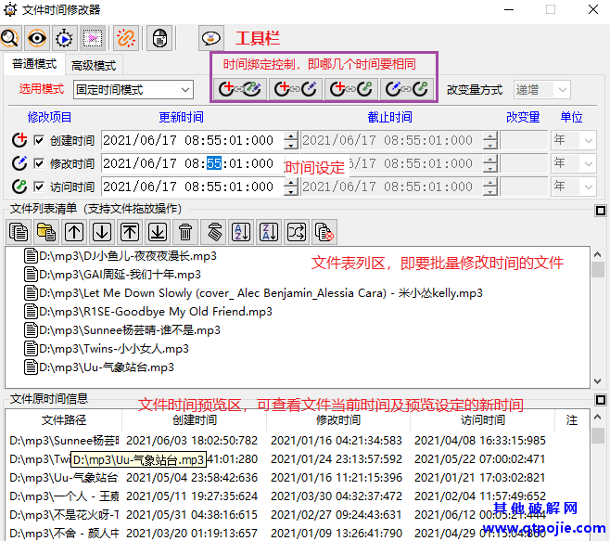Move selected file up one position
Image resolution: width=610 pixels, height=541 pixels.
point(74,232)
